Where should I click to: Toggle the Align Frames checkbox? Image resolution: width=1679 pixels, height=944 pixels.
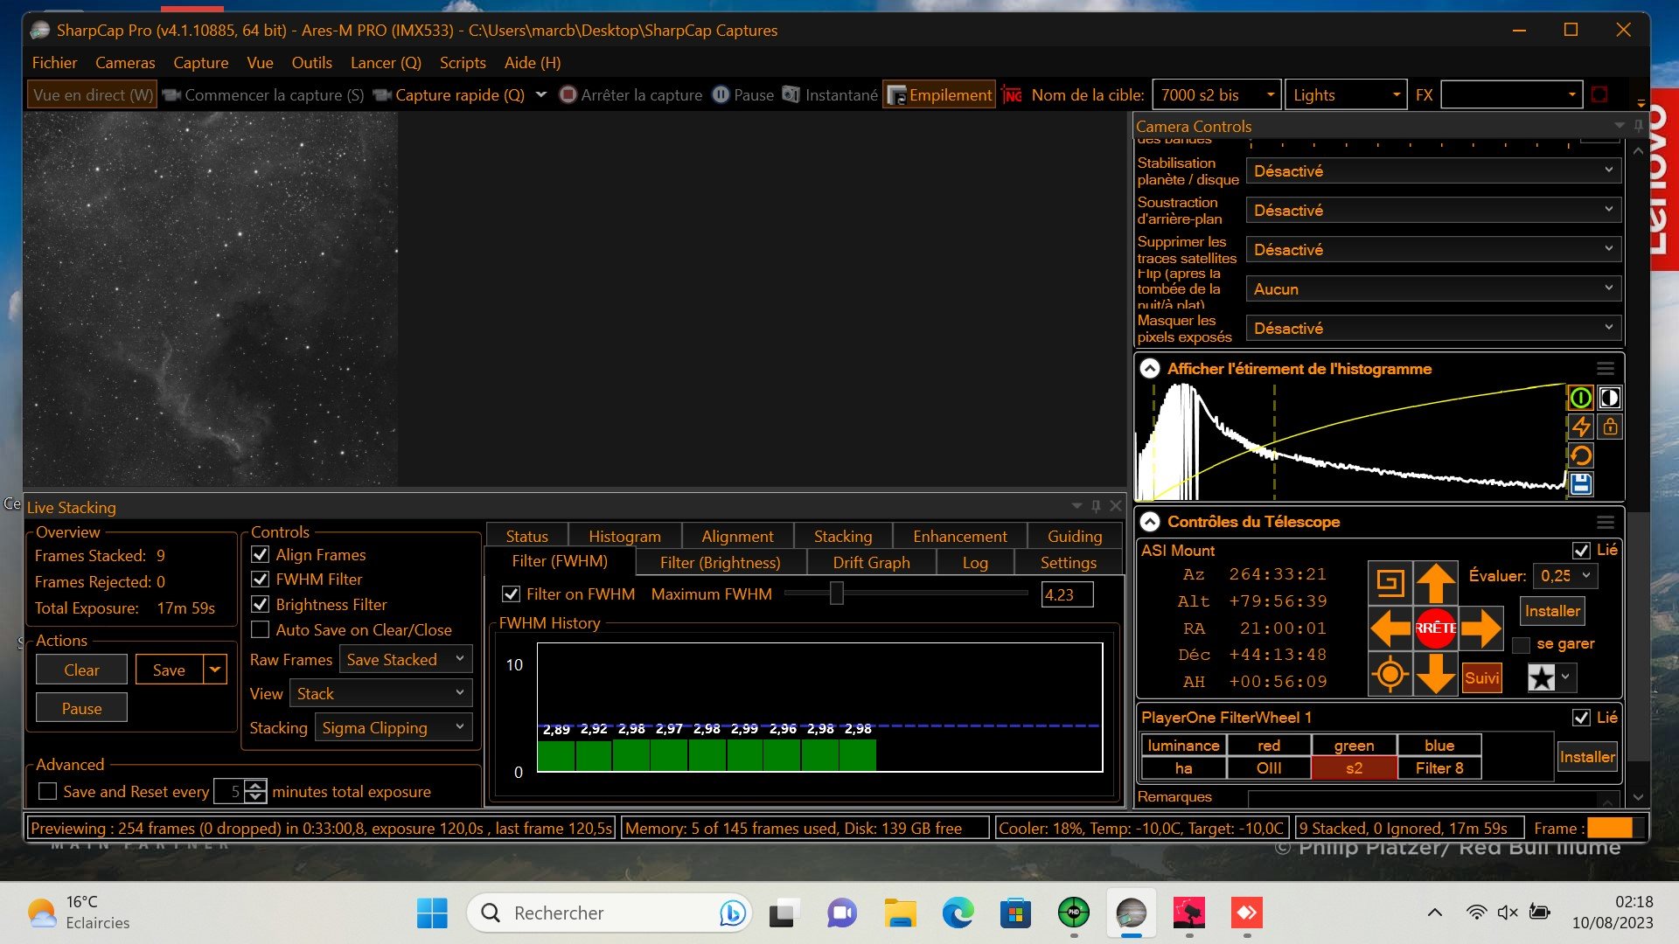click(260, 555)
